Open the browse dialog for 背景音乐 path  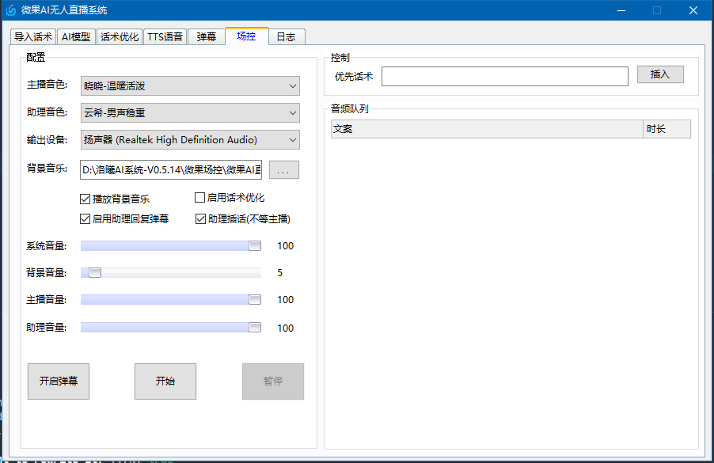[x=283, y=169]
